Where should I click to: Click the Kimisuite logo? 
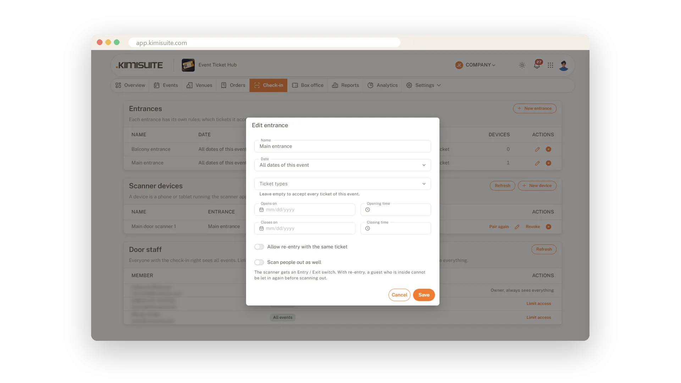[139, 65]
